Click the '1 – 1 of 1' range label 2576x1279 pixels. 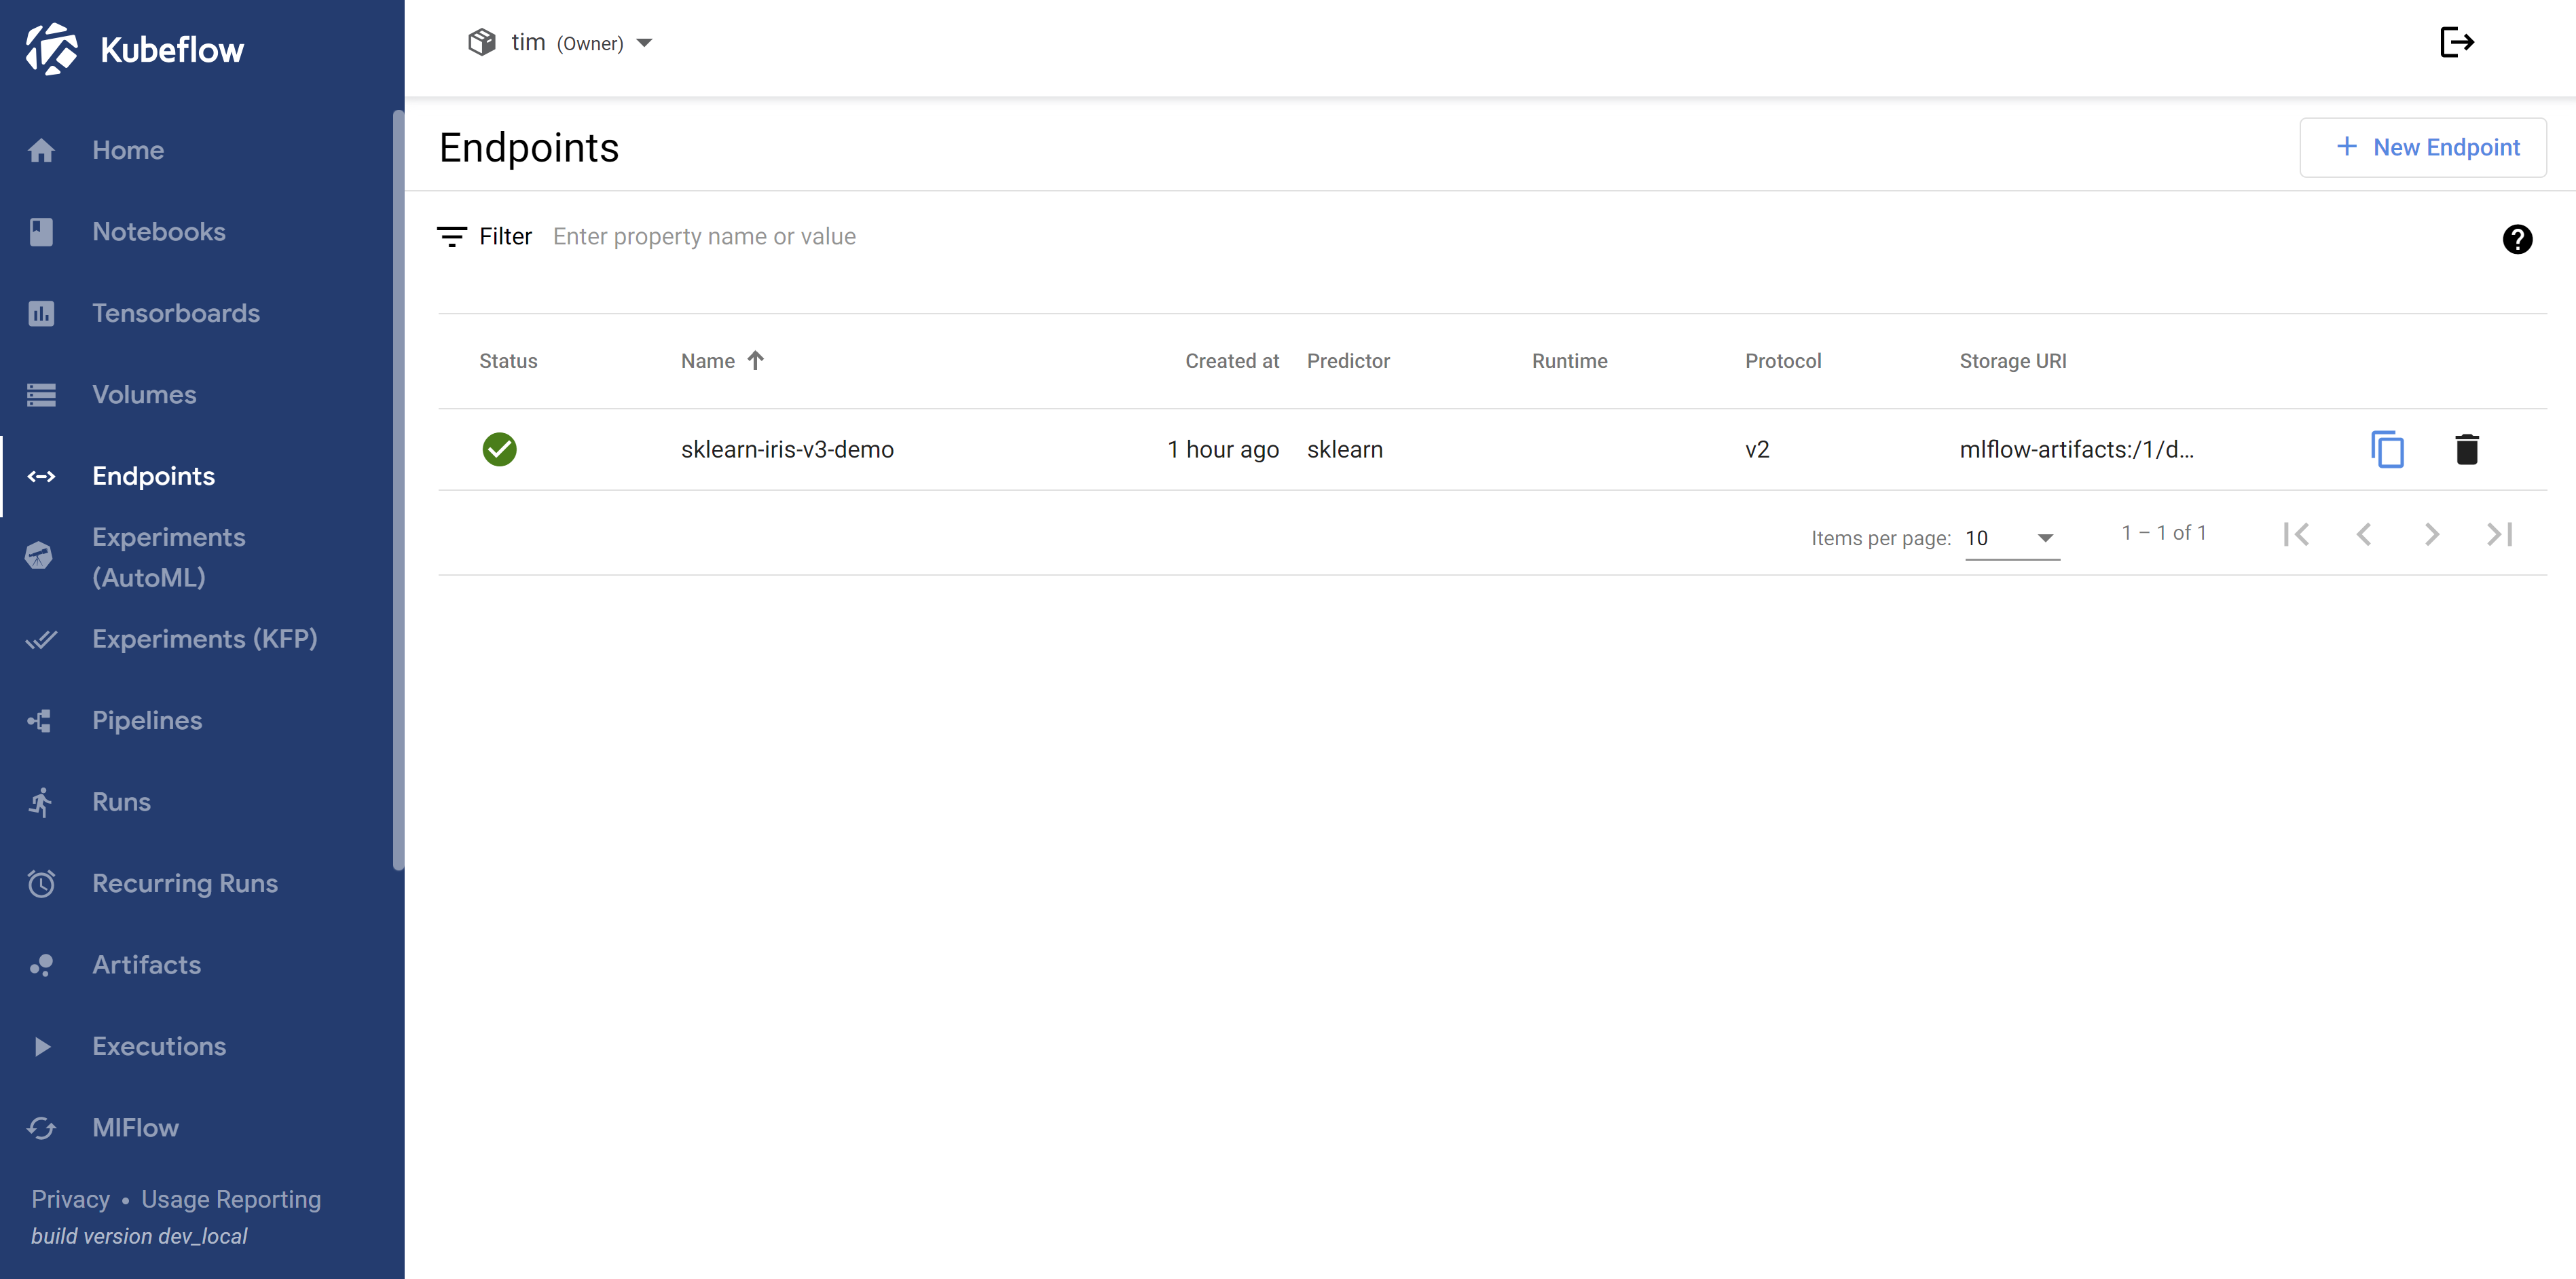[x=2163, y=533]
